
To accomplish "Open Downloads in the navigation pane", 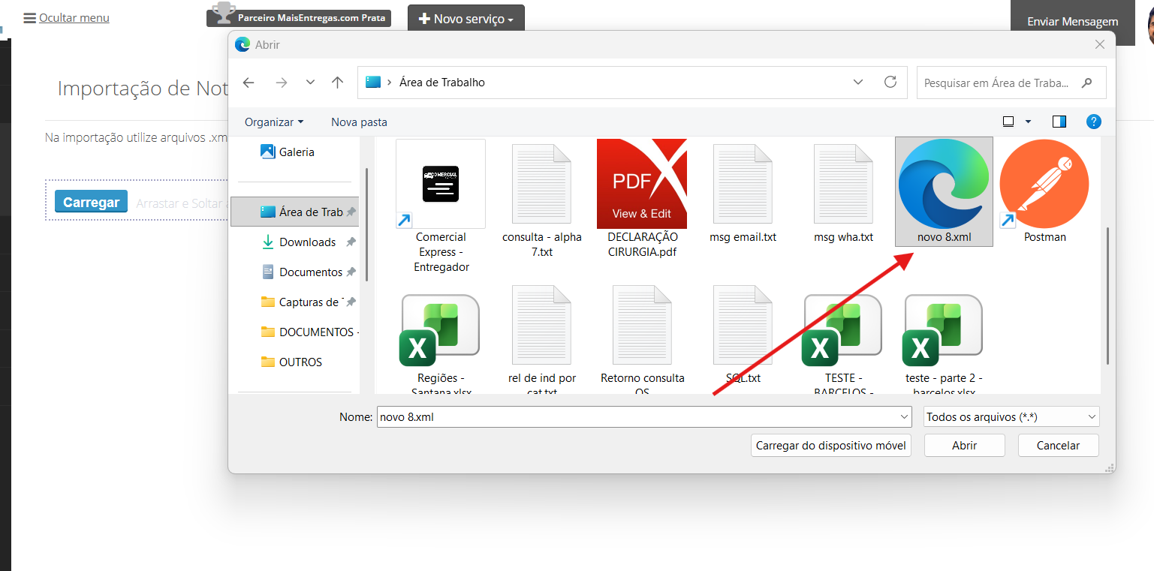I will pyautogui.click(x=297, y=242).
